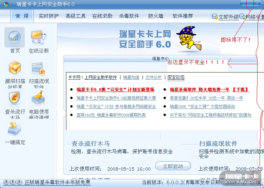Open news link 创意视频征集大赛
Image resolution: width=264 pixels, height=188 pixels.
[116, 98]
